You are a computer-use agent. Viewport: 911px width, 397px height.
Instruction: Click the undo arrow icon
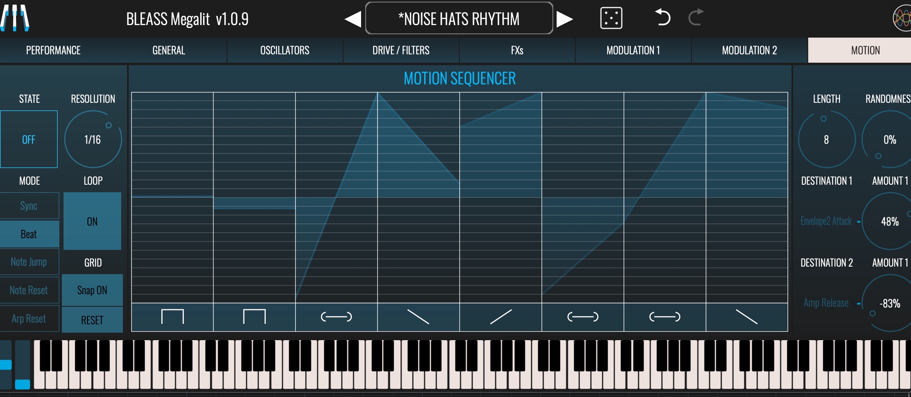coord(662,18)
